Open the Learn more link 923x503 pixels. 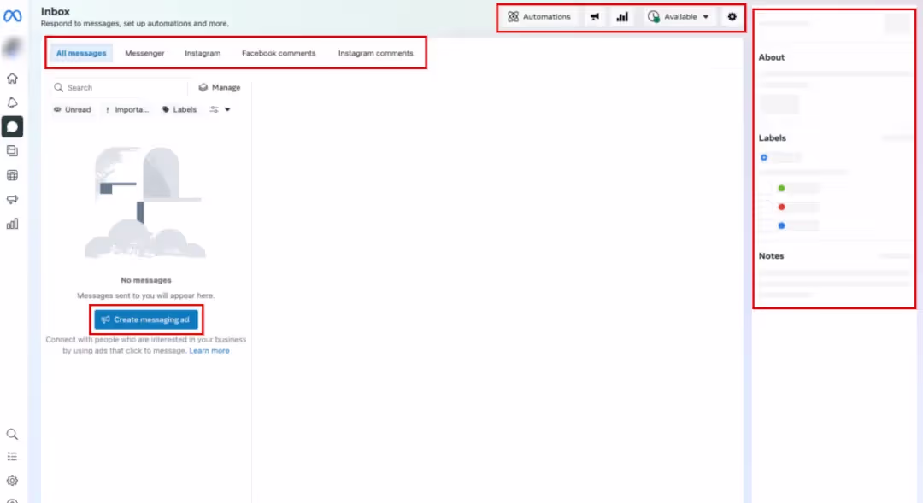209,351
